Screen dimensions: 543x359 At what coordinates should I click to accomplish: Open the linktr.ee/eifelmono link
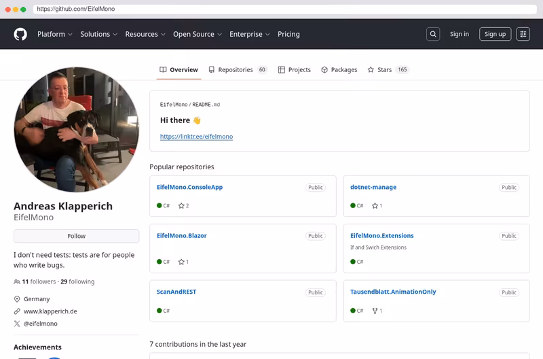tap(196, 137)
